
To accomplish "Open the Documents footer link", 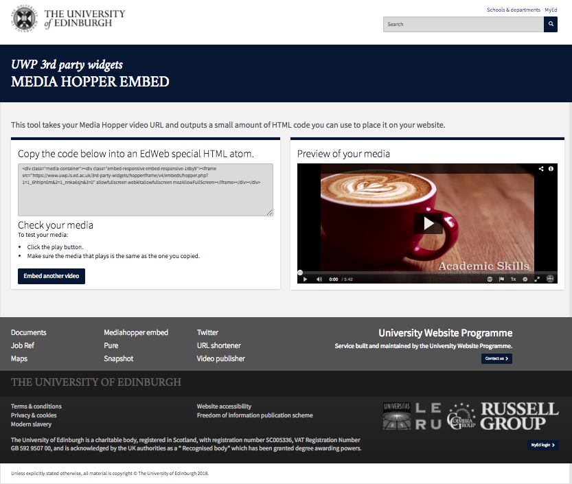I will (29, 333).
